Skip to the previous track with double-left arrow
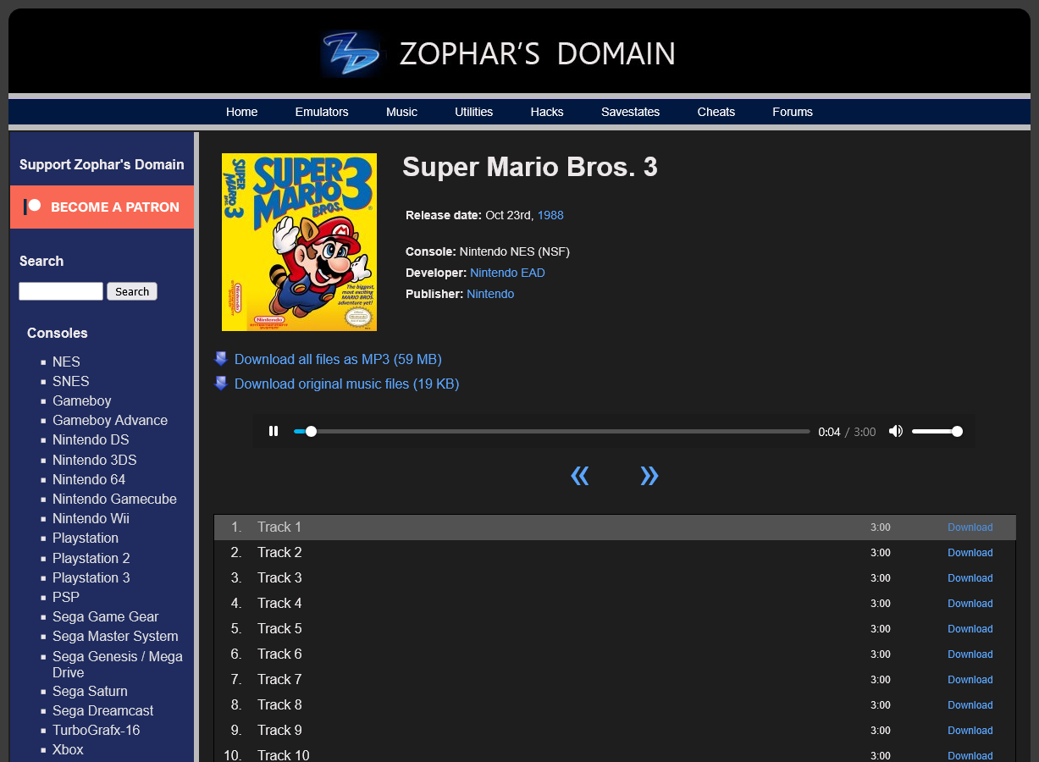This screenshot has height=762, width=1039. [580, 476]
